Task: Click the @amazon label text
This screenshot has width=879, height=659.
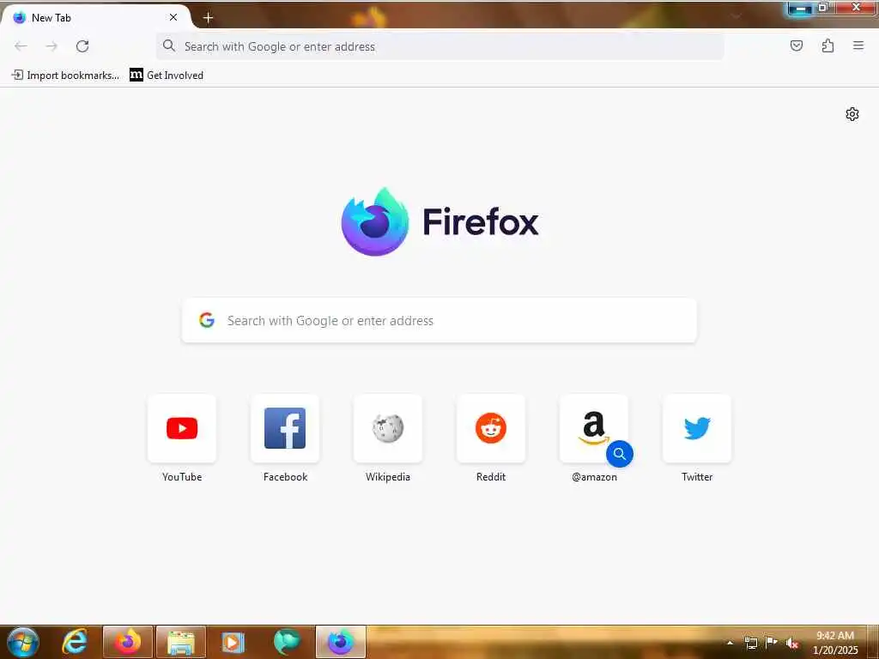Action: tap(594, 477)
